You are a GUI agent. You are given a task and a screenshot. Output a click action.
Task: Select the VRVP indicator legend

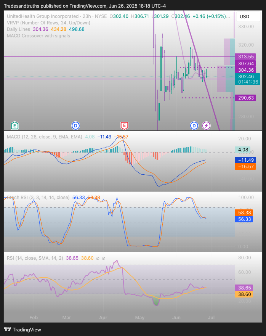pyautogui.click(x=48, y=23)
